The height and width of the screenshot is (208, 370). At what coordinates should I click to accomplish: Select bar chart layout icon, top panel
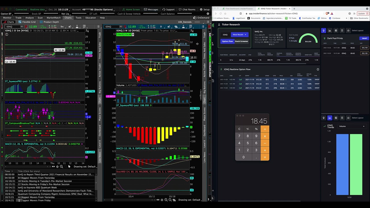[330, 30]
